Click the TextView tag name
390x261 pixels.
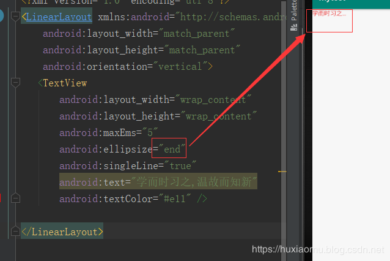point(65,83)
